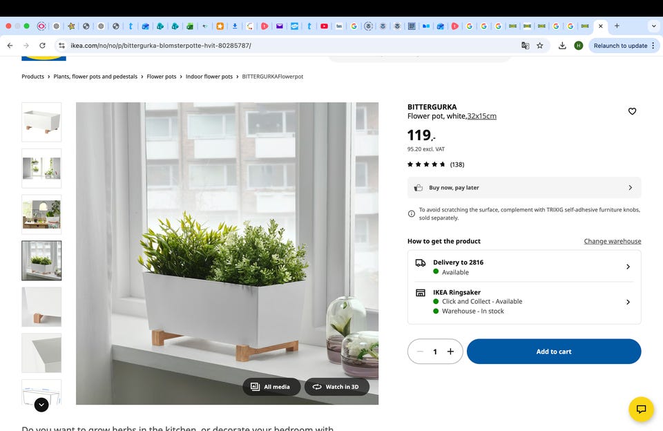Click the delivery truck icon
Image resolution: width=663 pixels, height=431 pixels.
(421, 262)
